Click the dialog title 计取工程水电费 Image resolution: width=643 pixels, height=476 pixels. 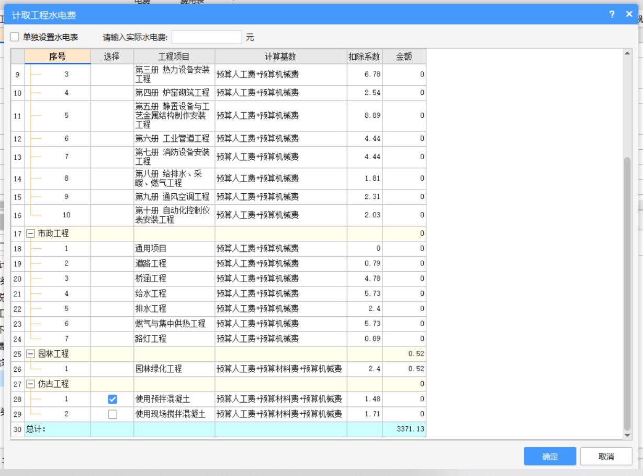[44, 15]
